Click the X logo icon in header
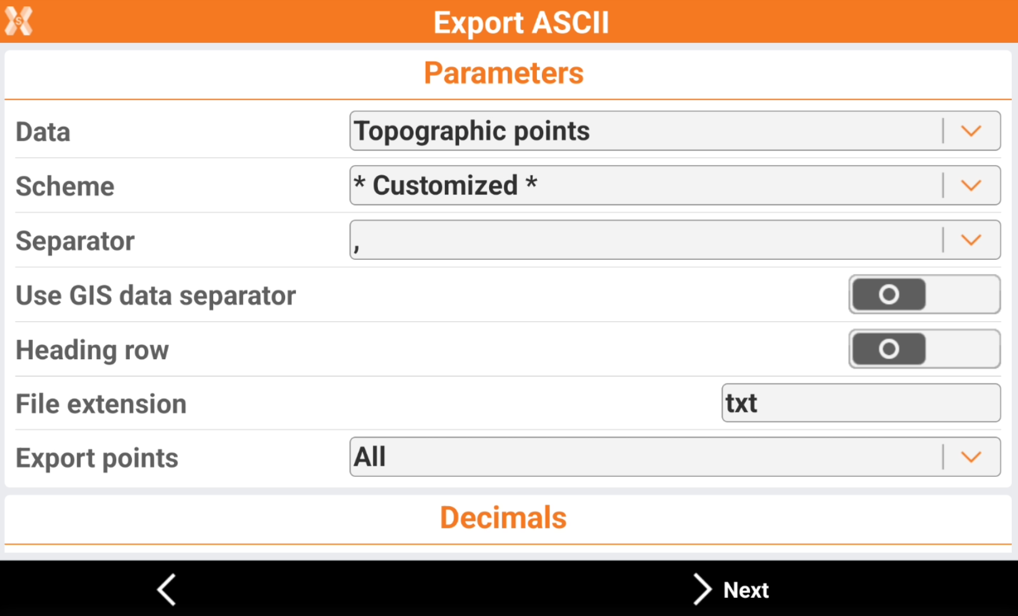Screen dimensions: 1018x616 click(x=19, y=21)
